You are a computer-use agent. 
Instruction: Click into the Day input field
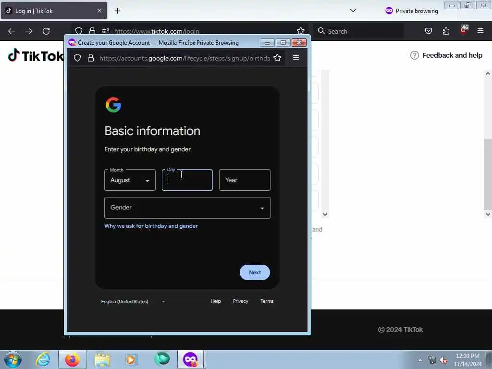[x=187, y=180]
